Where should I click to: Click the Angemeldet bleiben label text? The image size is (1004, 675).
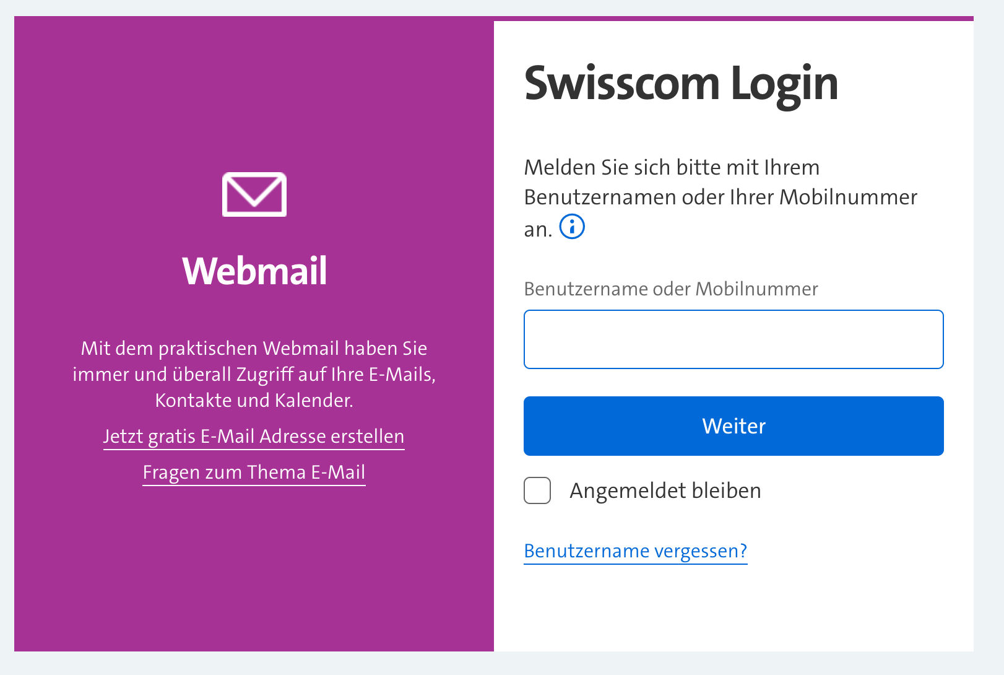(x=665, y=490)
